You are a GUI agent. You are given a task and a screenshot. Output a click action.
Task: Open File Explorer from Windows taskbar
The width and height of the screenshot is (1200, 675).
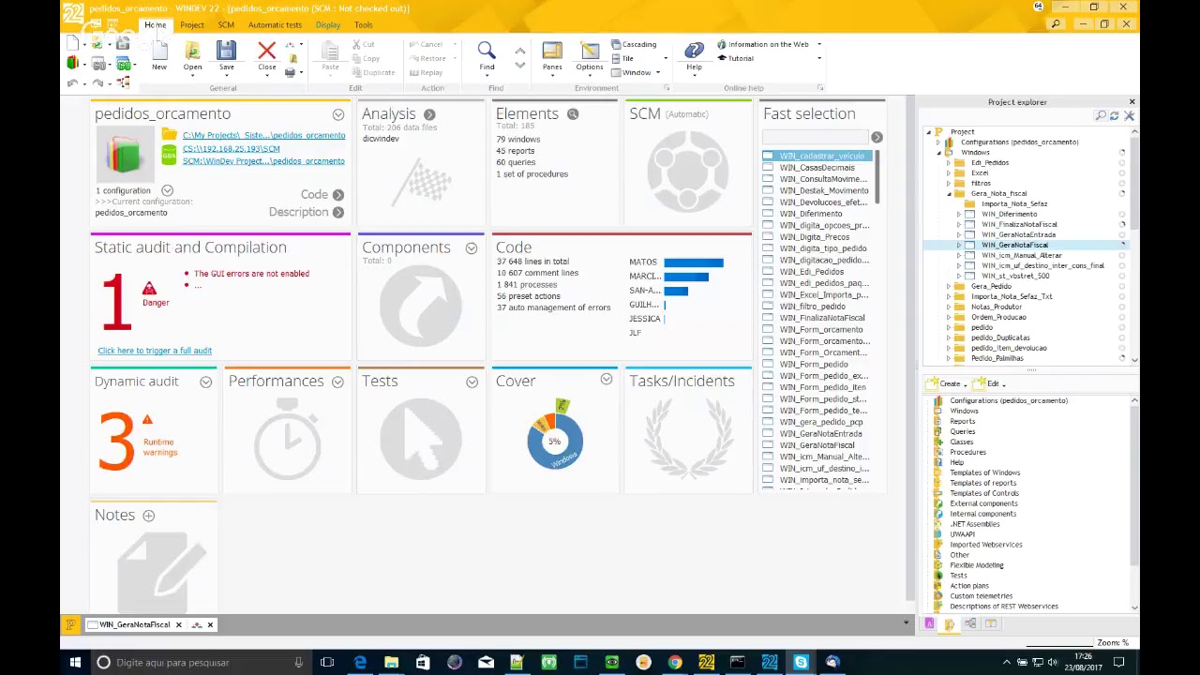click(x=391, y=663)
